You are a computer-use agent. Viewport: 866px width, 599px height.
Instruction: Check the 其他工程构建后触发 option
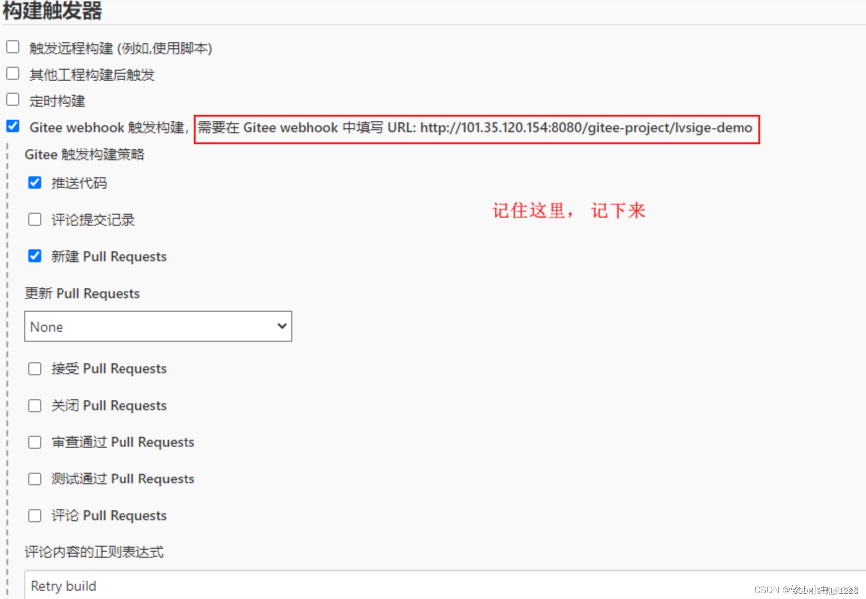pos(13,74)
